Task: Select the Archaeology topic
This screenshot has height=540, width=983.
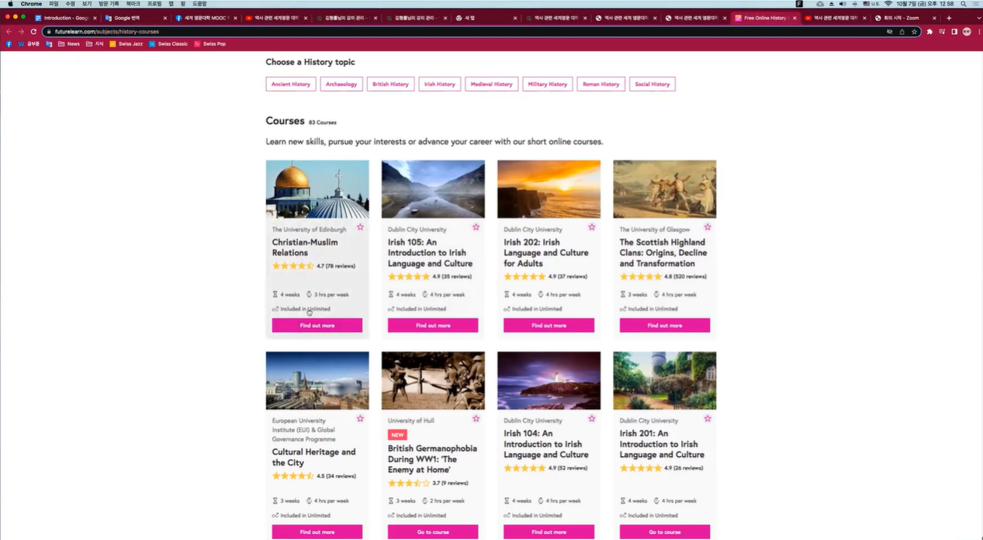Action: [341, 84]
